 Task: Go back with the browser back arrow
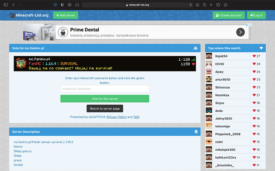(14, 5)
